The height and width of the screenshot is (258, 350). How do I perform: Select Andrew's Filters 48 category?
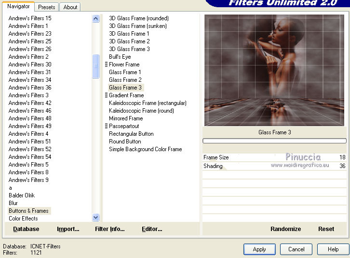(30, 118)
